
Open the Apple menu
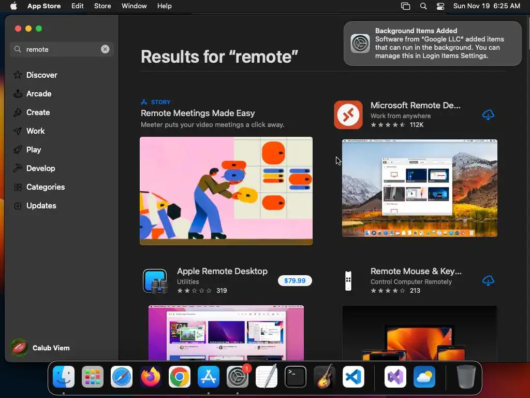pyautogui.click(x=13, y=6)
